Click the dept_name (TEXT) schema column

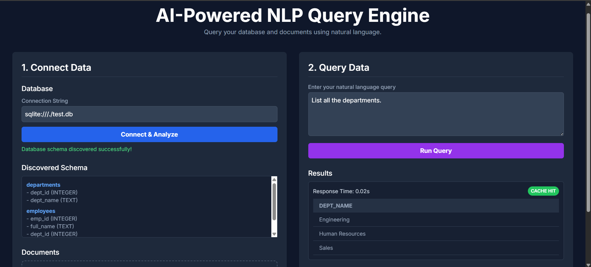52,200
